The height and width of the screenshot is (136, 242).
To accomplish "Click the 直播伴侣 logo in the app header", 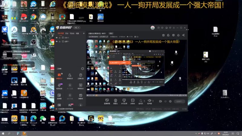I will 64,28.
